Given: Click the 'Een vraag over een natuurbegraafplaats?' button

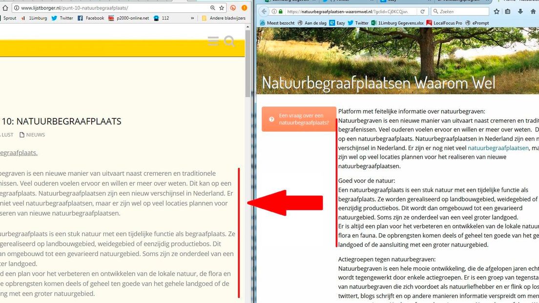Looking at the screenshot, I should tap(299, 119).
